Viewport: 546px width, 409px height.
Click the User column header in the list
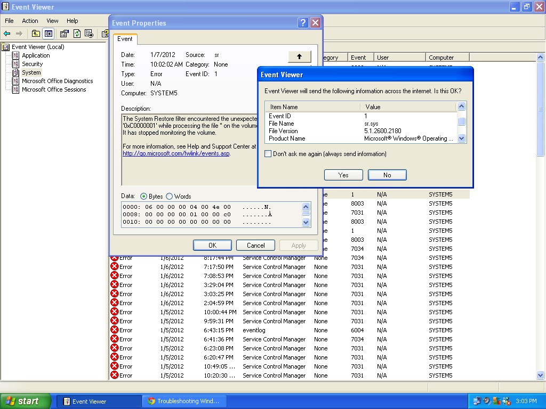(400, 58)
